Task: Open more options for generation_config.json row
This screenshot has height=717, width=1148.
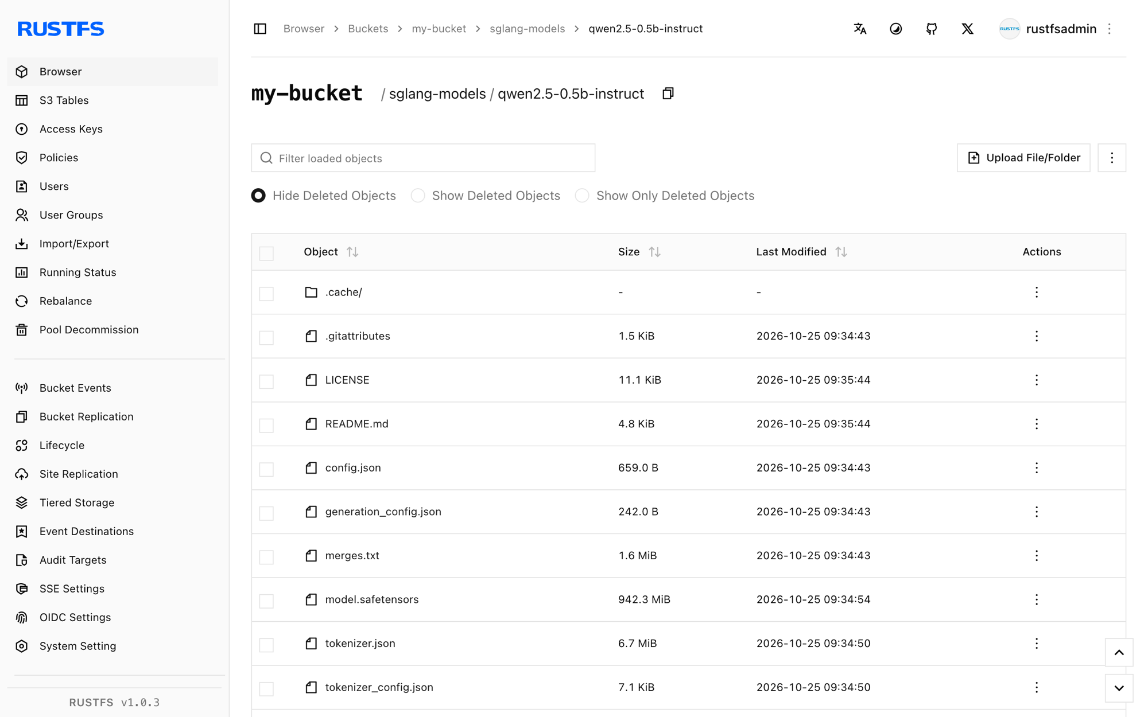Action: (x=1037, y=512)
